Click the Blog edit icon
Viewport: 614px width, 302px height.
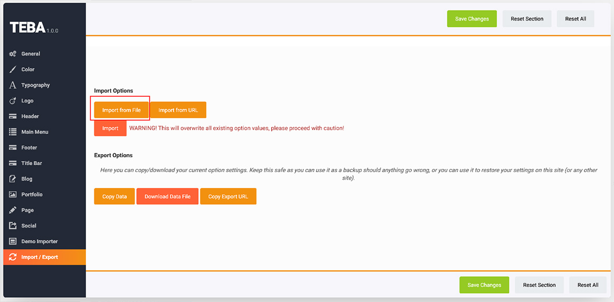pyautogui.click(x=13, y=179)
